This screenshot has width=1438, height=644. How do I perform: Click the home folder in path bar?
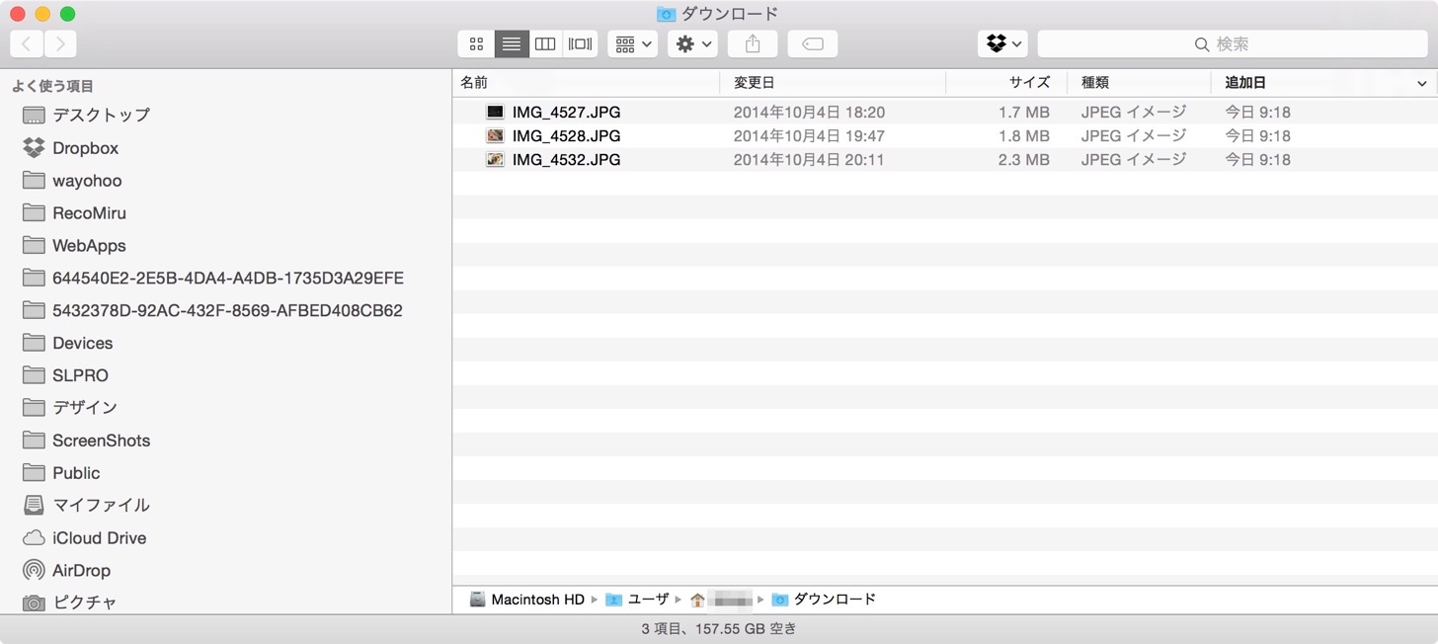721,600
